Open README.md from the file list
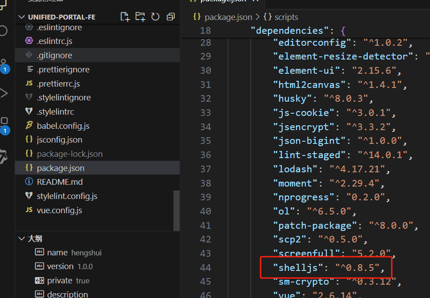Viewport: 430px width, 298px height. tap(60, 182)
